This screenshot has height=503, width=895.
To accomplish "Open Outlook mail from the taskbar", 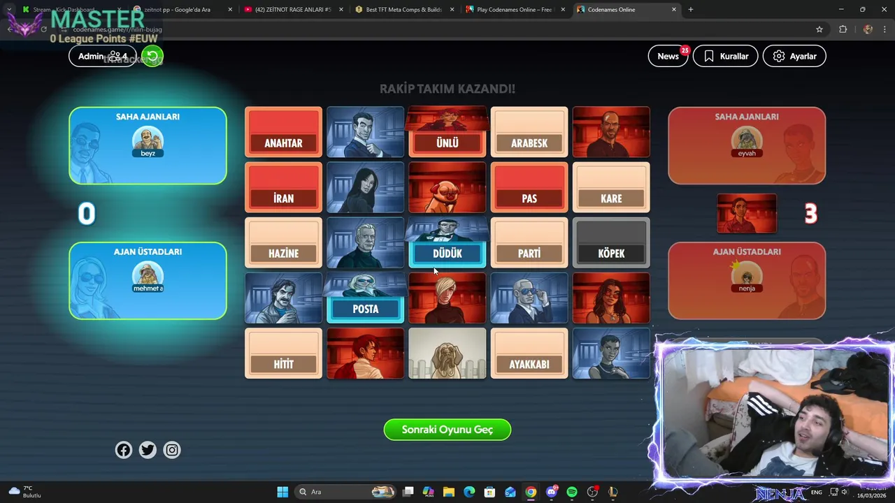I will click(510, 492).
